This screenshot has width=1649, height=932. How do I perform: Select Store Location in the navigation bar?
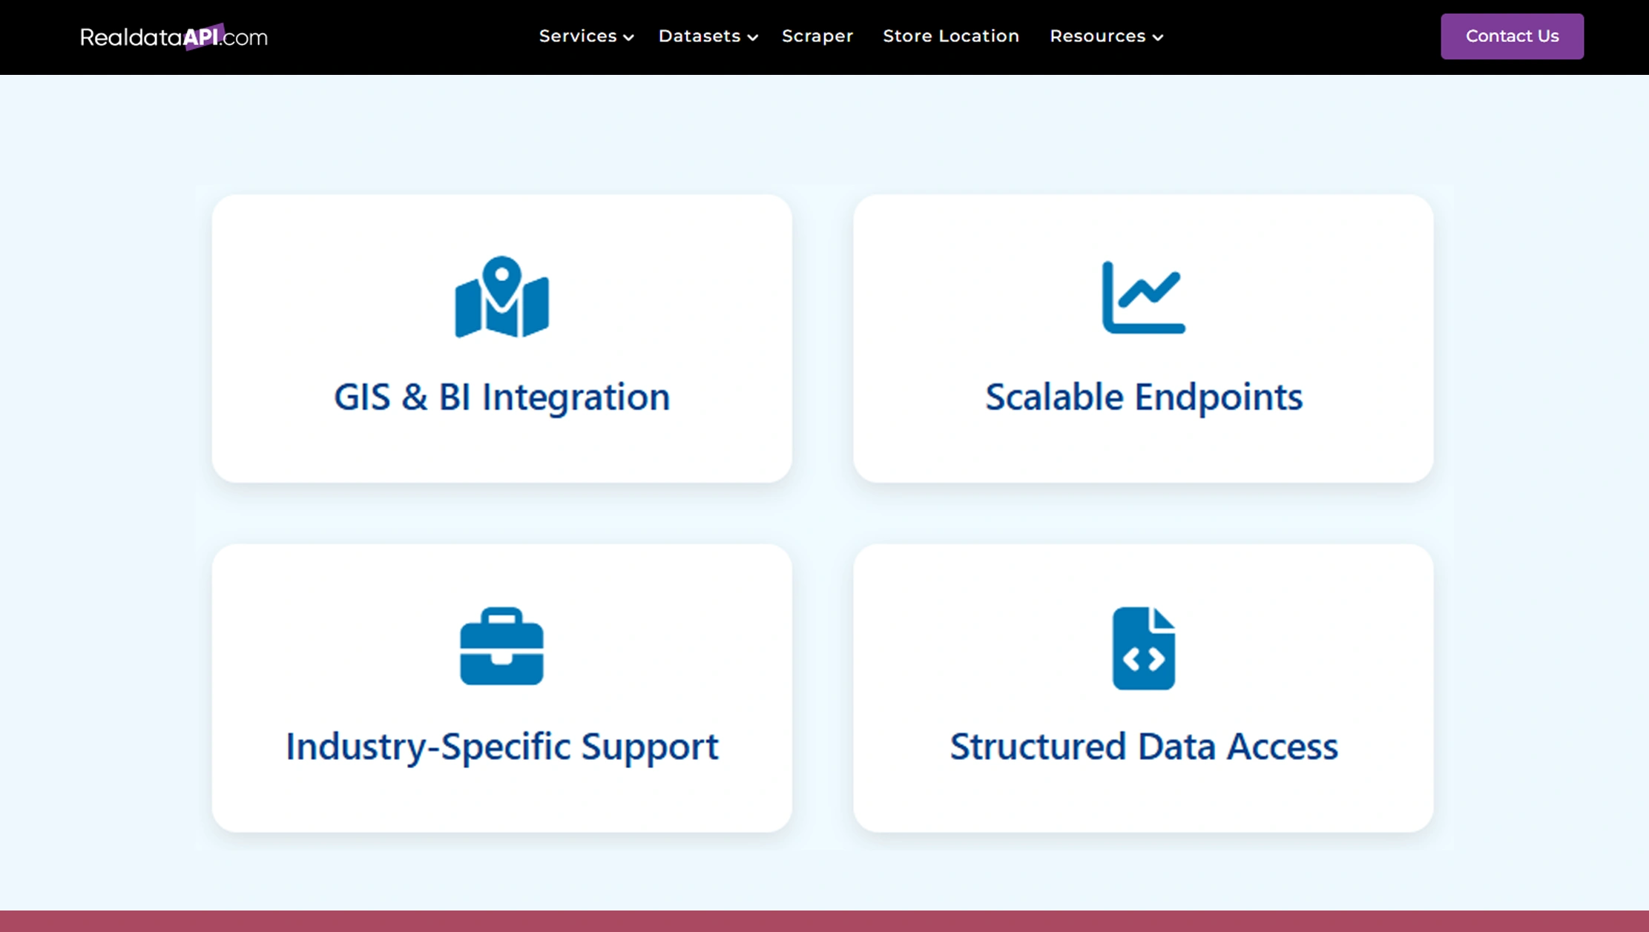pos(950,36)
